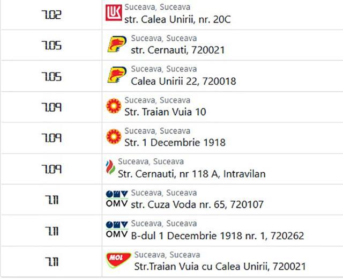The width and height of the screenshot is (343, 279).
Task: Open str. Cuza Voda nr. 65, 720107
Action: [197, 205]
